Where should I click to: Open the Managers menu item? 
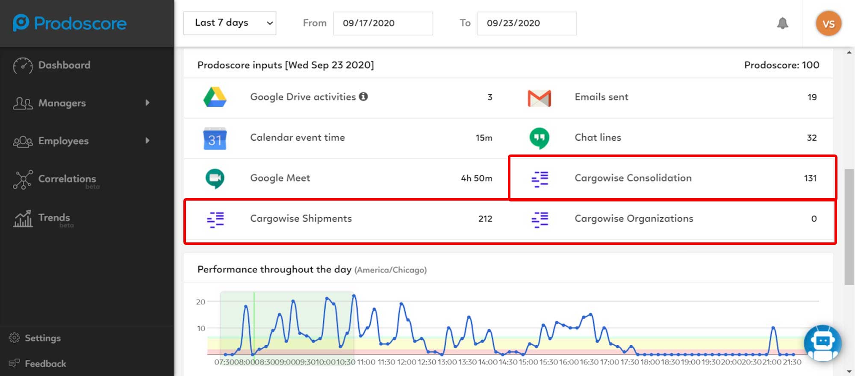(62, 103)
